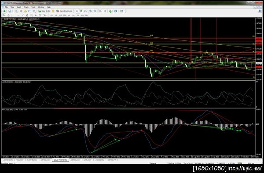Click connection status bars in status bar
This screenshot has width=264, height=173.
[240, 163]
